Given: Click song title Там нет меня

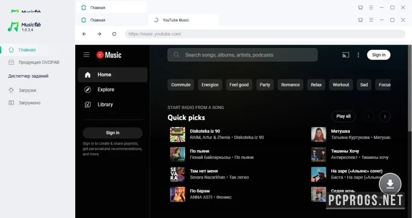Looking at the screenshot, I should (x=204, y=171).
